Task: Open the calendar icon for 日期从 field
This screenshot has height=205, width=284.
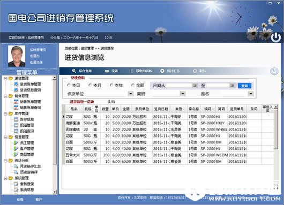Action: click(195, 86)
